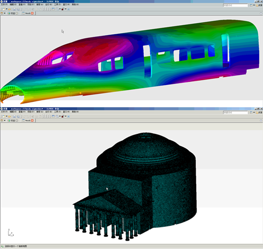Click the blue circular icon at the end of the train window toolbar
Image resolution: width=263 pixels, height=249 pixels.
68,9
